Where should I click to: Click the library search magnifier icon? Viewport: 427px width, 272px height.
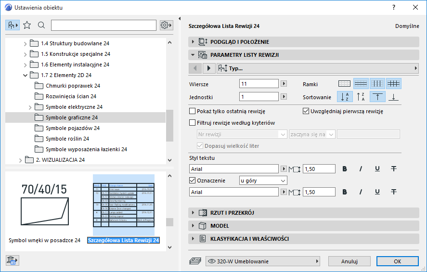point(41,25)
